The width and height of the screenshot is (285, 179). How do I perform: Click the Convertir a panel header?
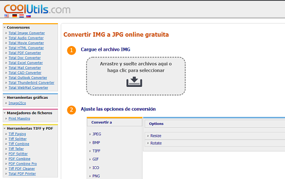pyautogui.click(x=114, y=122)
